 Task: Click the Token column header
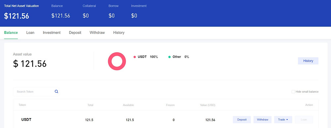tap(22, 105)
